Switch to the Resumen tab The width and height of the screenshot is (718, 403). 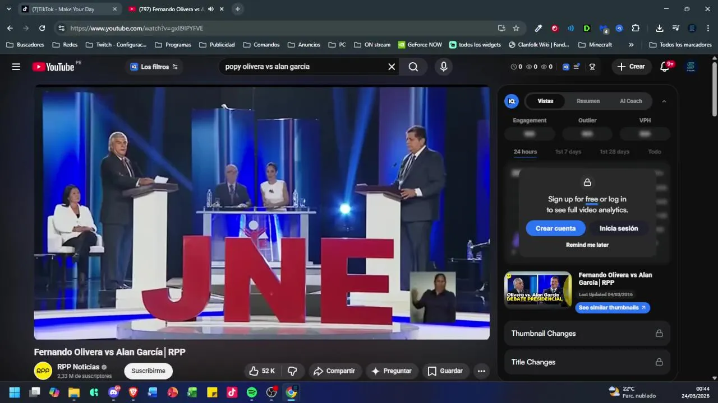click(x=588, y=101)
